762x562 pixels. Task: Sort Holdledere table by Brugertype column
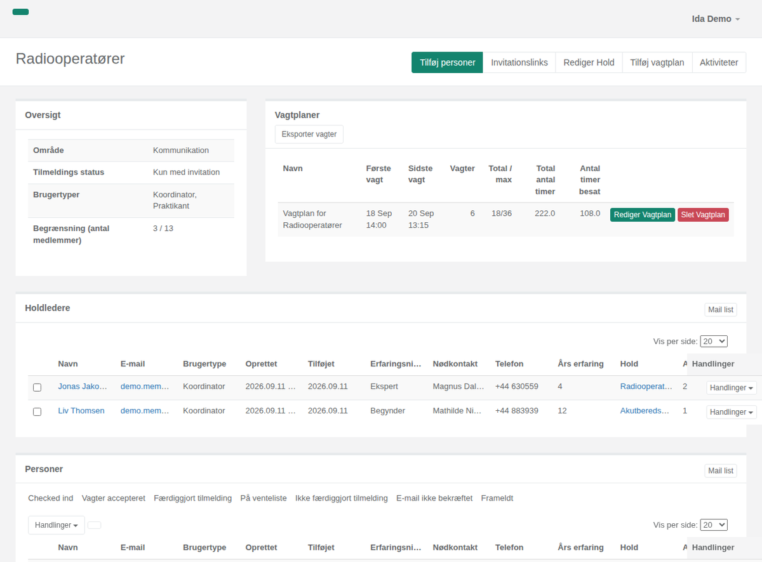204,364
